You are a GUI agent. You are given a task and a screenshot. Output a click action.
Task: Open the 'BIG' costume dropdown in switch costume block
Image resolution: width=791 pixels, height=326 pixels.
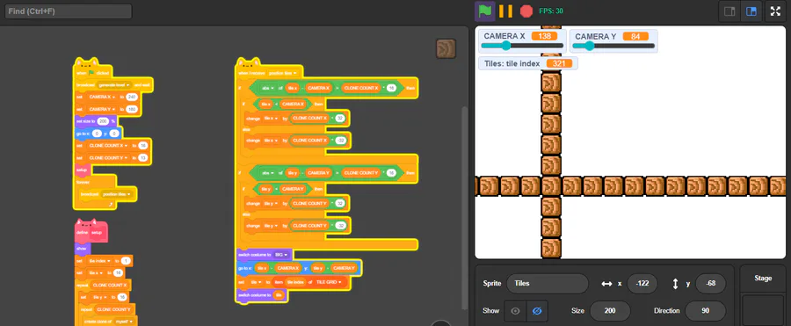pyautogui.click(x=281, y=255)
